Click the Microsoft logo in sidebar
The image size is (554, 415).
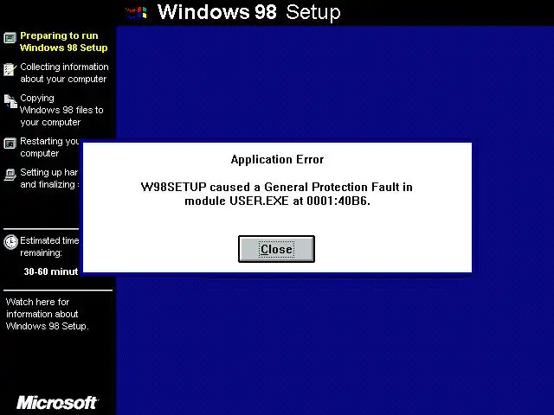tap(57, 403)
